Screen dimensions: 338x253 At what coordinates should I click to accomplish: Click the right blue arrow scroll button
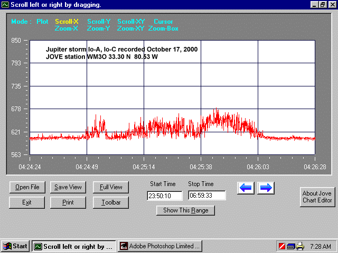(x=266, y=188)
